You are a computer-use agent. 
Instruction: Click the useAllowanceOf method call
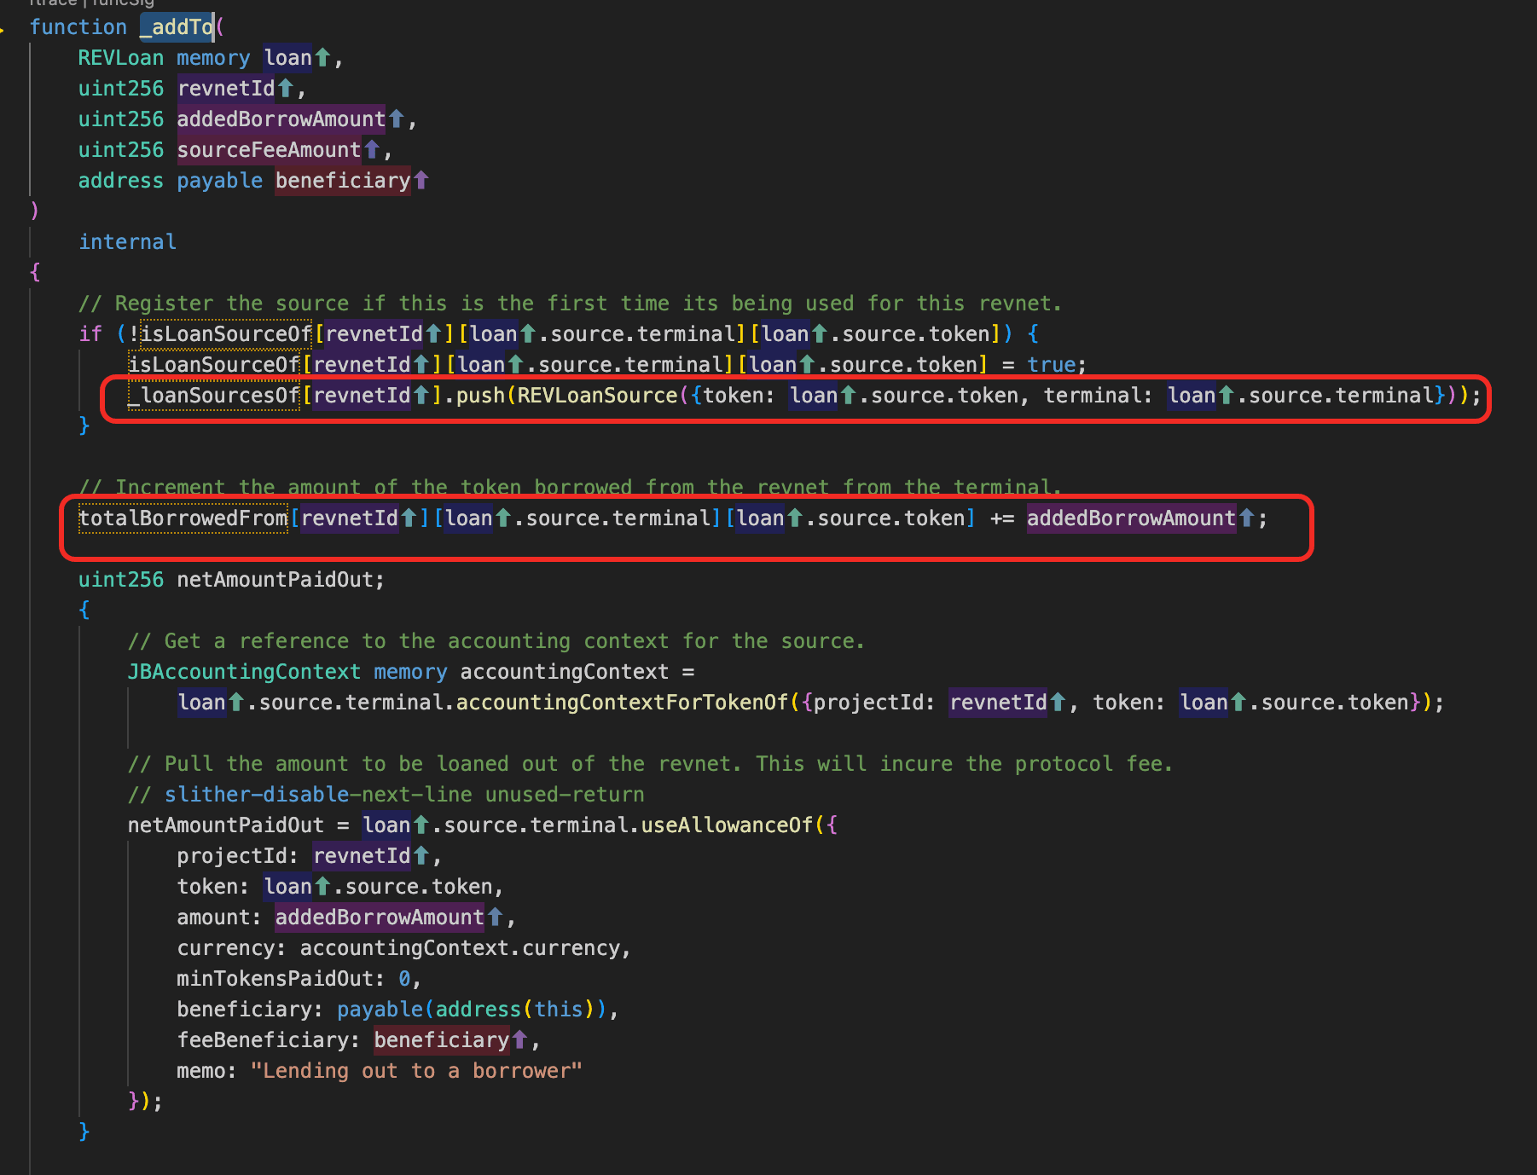point(727,825)
